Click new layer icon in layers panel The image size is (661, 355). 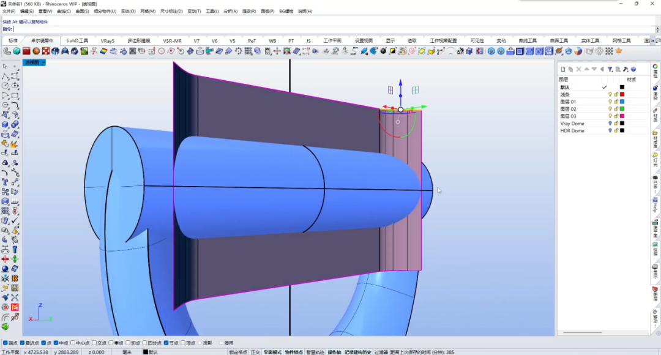pyautogui.click(x=563, y=69)
